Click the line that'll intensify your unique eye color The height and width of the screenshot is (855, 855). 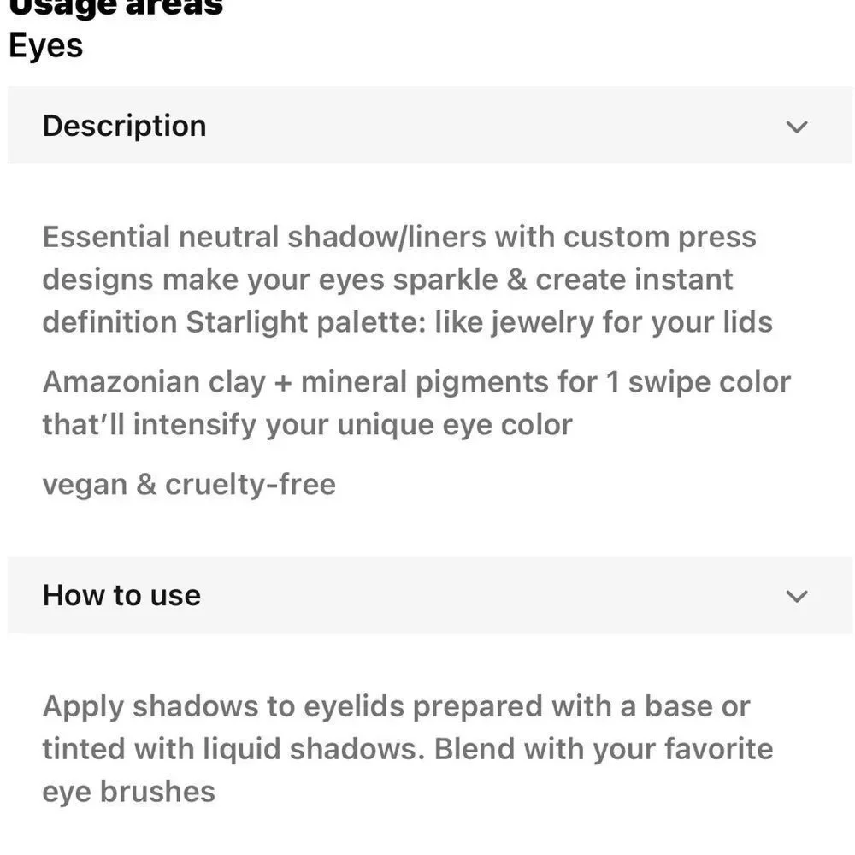(x=308, y=425)
